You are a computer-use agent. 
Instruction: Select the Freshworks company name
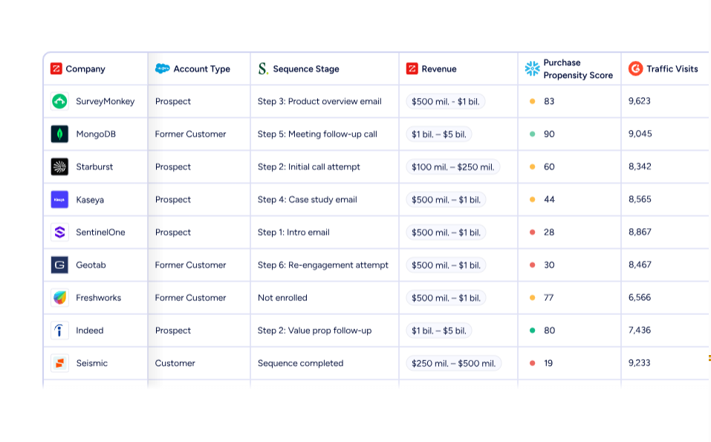click(x=98, y=297)
